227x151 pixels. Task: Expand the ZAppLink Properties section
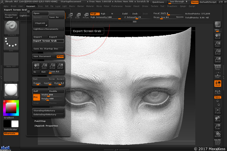(x=46, y=126)
